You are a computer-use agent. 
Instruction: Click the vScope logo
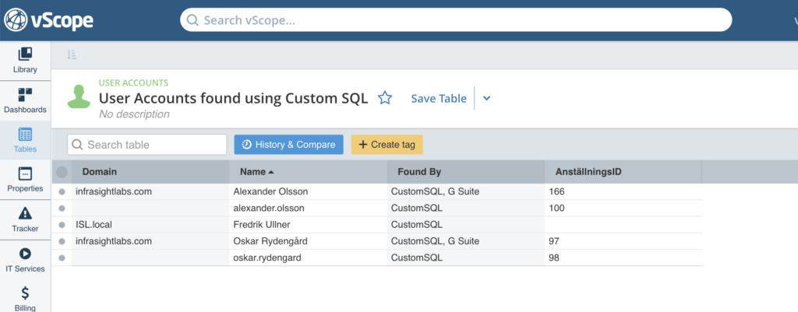pos(48,20)
